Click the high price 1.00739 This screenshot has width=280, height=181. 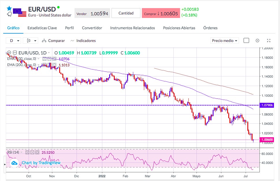click(89, 53)
